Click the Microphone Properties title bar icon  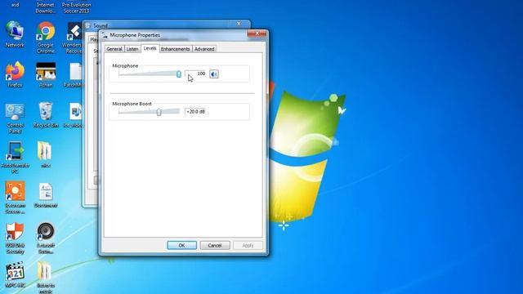coord(105,35)
